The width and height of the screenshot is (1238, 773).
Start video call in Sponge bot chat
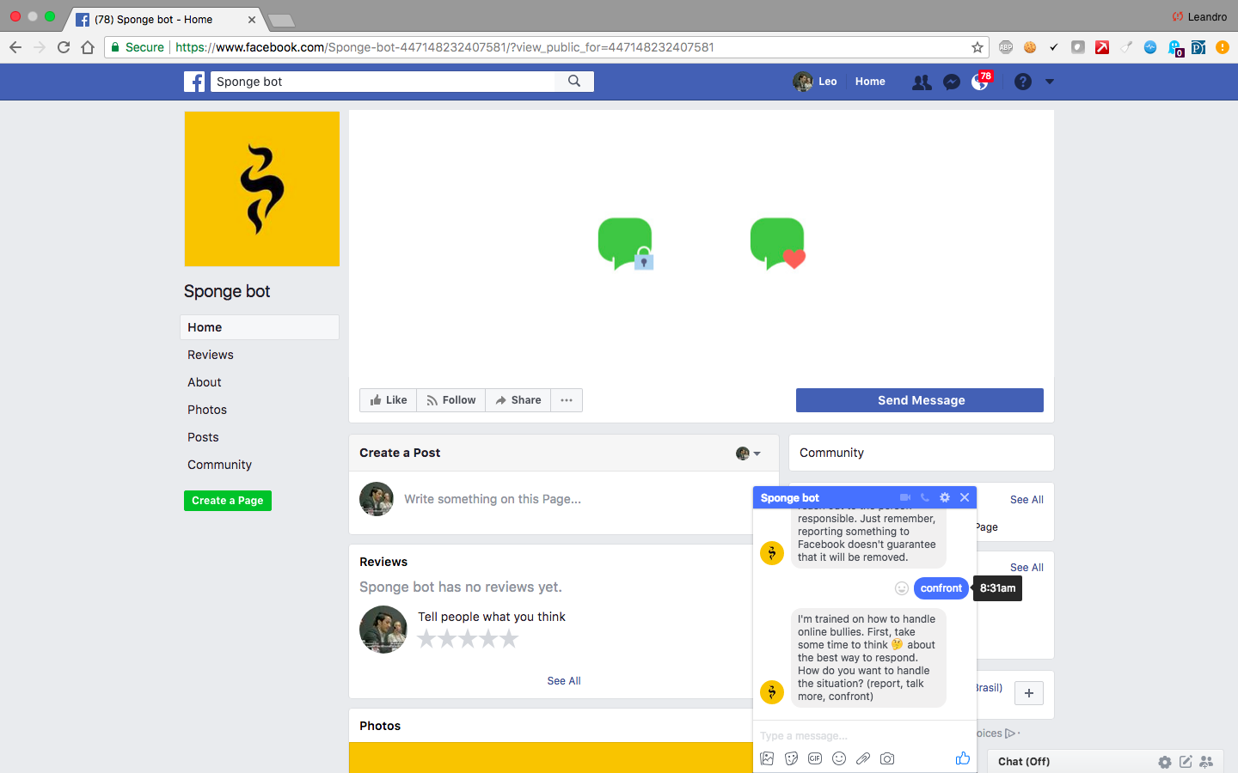tap(905, 497)
